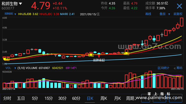Click the 4.85 price axis label

tap(5, 18)
